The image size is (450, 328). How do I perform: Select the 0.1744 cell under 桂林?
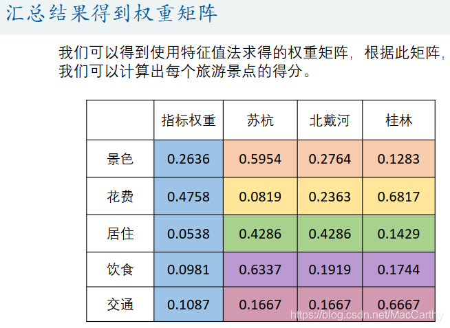click(398, 270)
